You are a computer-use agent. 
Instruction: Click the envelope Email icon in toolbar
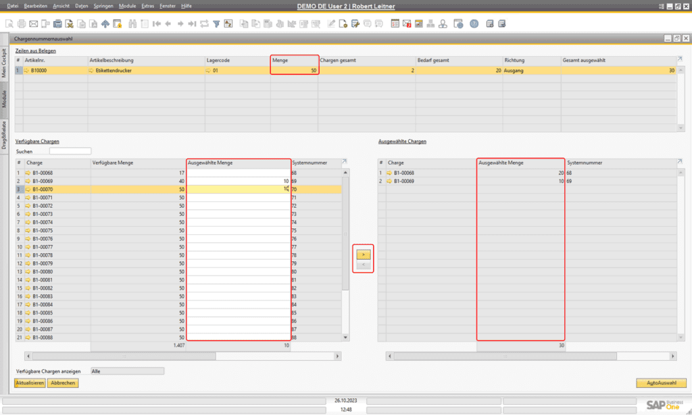coord(34,24)
